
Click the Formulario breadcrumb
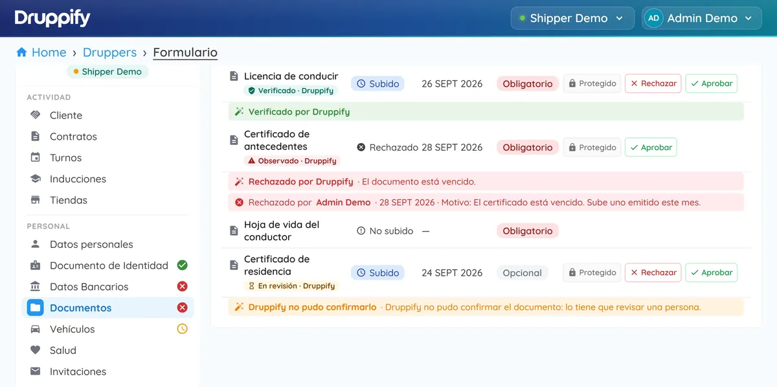(185, 52)
